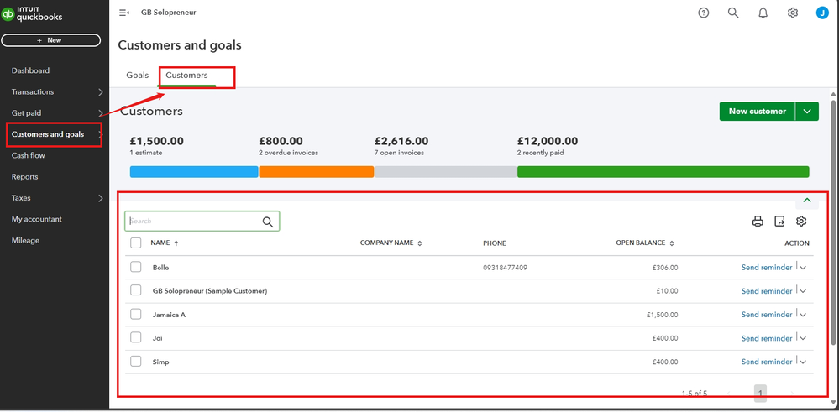Collapse the sidebar navigation menu icon
Viewport: 839px width, 412px height.
[x=124, y=13]
